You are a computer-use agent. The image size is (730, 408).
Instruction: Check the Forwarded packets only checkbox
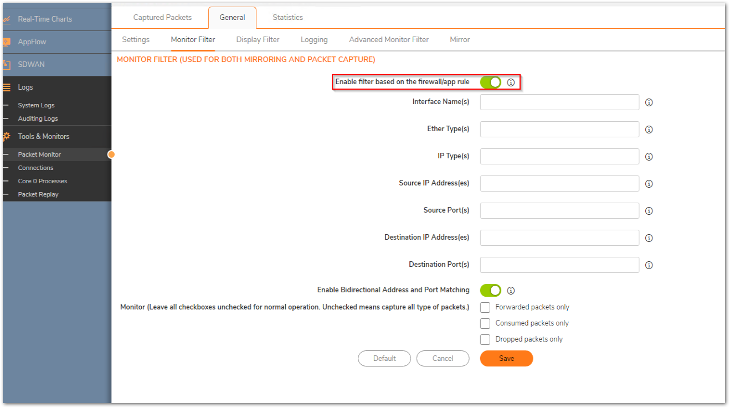click(x=485, y=307)
